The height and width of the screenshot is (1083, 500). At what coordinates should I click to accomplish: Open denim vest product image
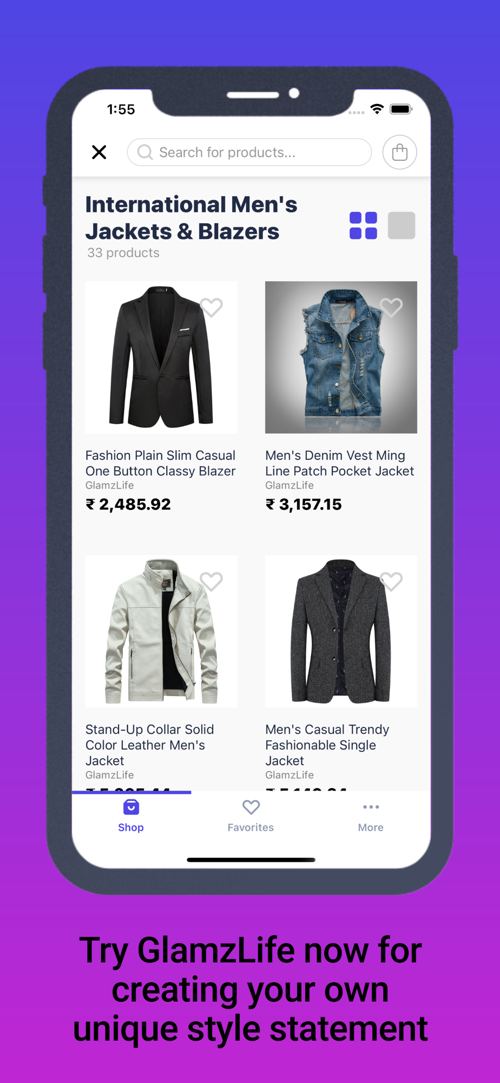point(341,357)
